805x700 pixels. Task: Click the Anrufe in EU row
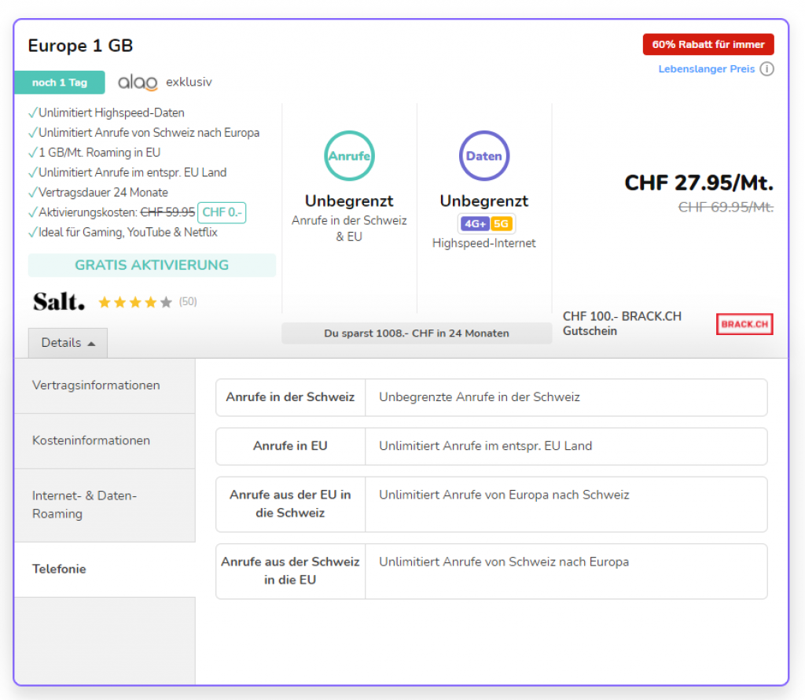click(491, 446)
